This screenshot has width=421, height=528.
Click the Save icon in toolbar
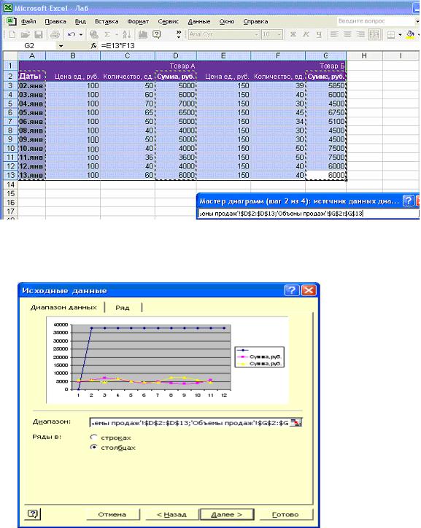[x=39, y=34]
